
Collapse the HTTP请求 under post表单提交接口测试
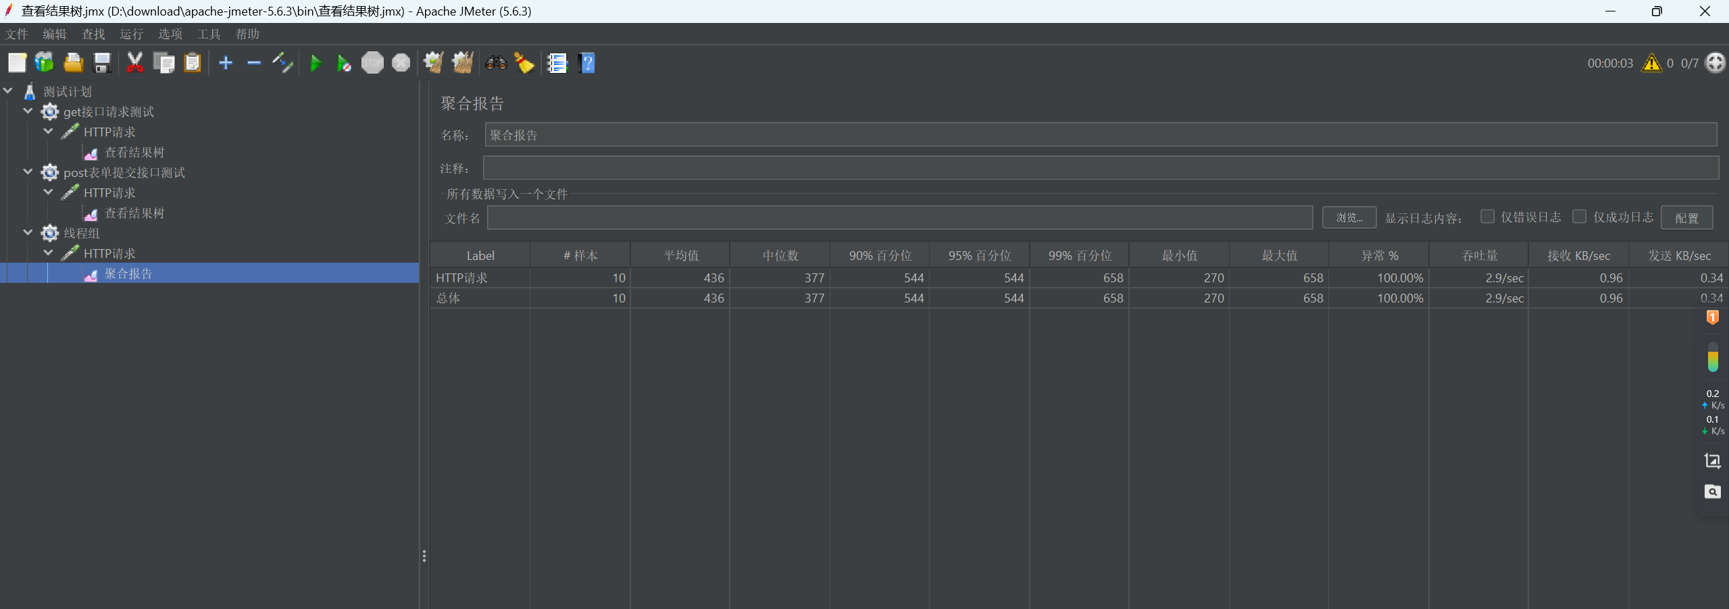49,192
